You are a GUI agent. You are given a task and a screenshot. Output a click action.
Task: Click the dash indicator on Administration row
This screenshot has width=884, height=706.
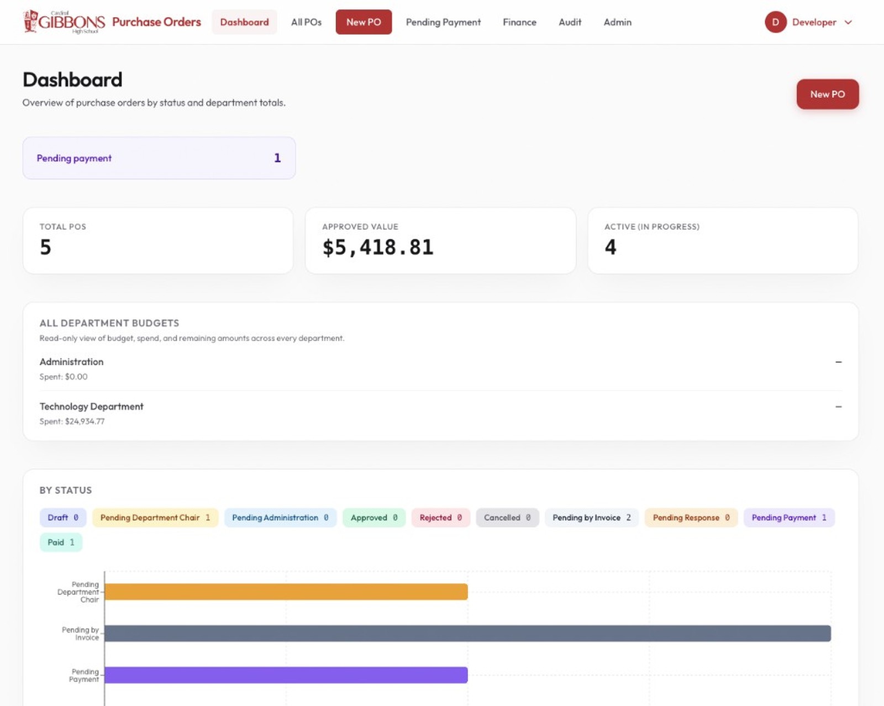(838, 362)
